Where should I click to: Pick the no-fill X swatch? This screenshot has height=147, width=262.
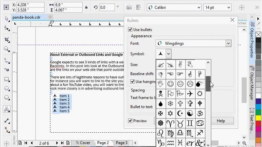[258, 35]
